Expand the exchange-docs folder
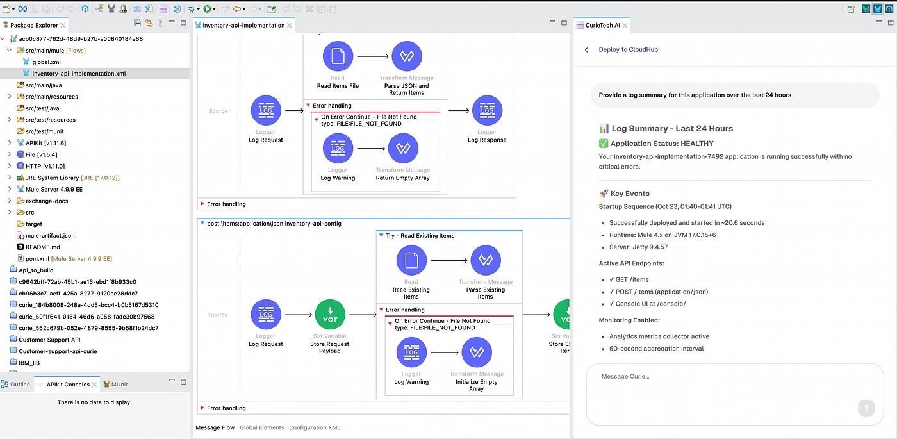897x439 pixels. coord(10,201)
